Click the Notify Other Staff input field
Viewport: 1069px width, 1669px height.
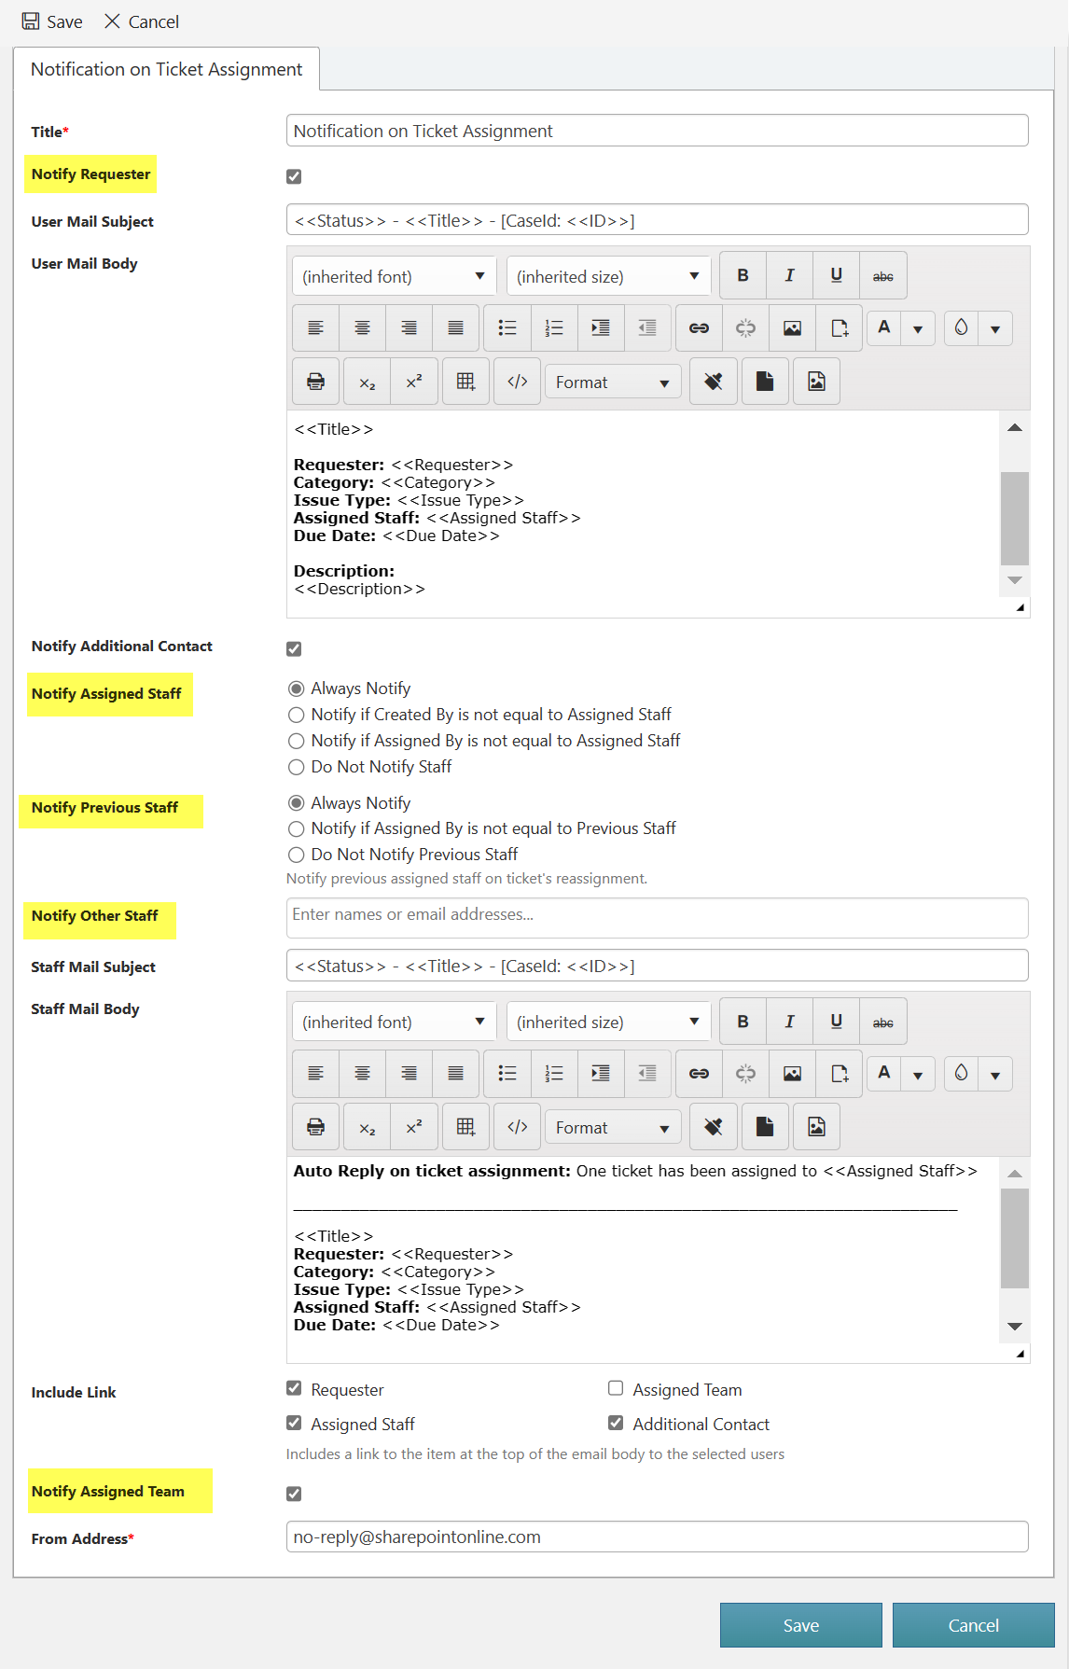(657, 916)
